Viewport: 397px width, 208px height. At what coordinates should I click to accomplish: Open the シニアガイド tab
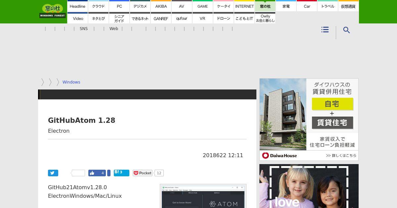pyautogui.click(x=119, y=18)
